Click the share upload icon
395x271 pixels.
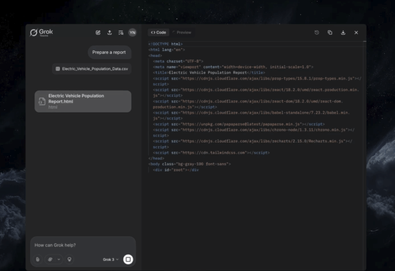click(x=110, y=32)
